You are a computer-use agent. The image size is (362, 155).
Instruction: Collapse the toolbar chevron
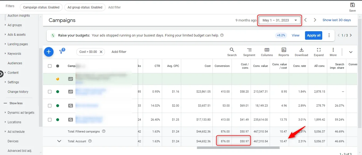pyautogui.click(x=351, y=52)
